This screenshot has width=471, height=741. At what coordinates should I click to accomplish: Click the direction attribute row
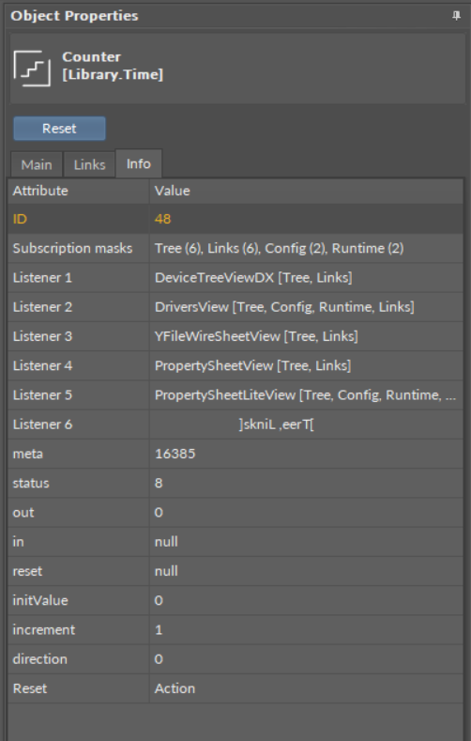235,658
